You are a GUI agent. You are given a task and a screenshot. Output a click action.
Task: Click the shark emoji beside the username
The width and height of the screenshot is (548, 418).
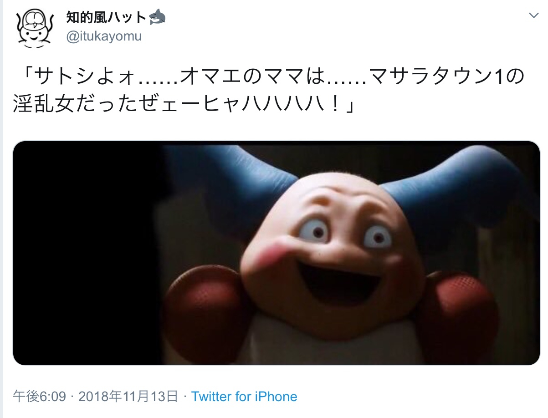coord(157,18)
